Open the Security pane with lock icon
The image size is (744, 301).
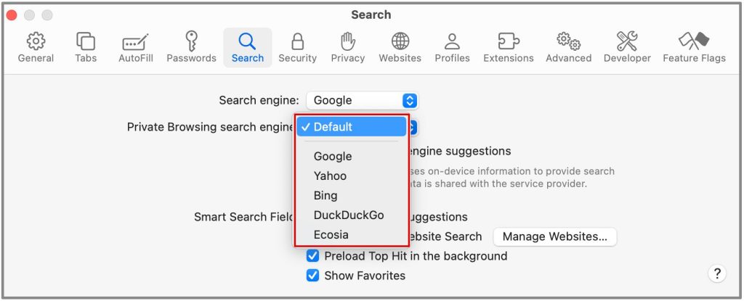pos(297,47)
